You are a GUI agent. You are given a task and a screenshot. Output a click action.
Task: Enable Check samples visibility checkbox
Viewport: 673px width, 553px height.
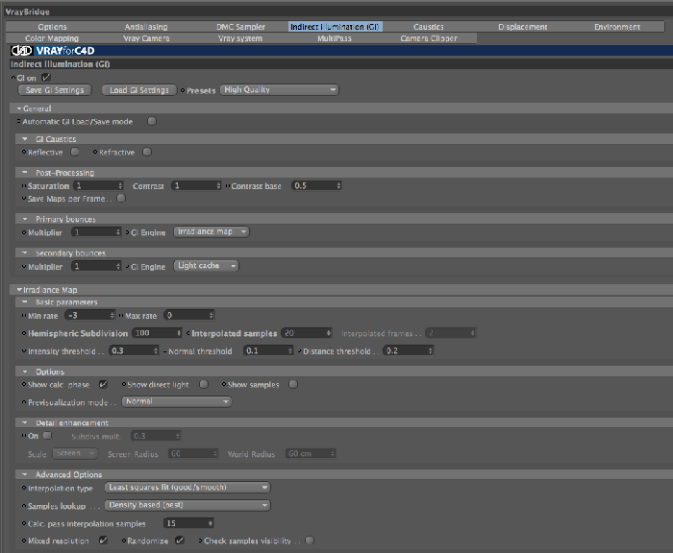[x=310, y=541]
